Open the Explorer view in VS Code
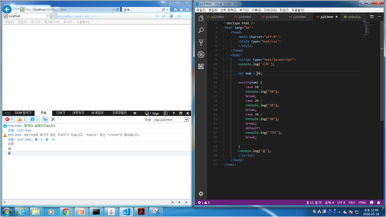Viewport: 386px width, 217px height. pos(201,18)
